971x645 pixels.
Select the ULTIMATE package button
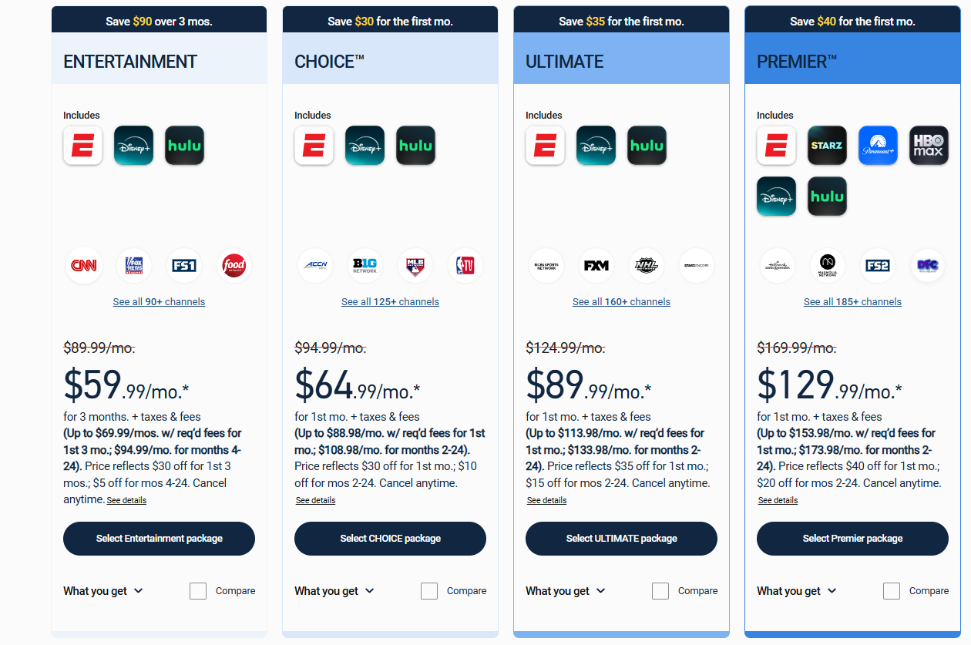[x=621, y=539]
